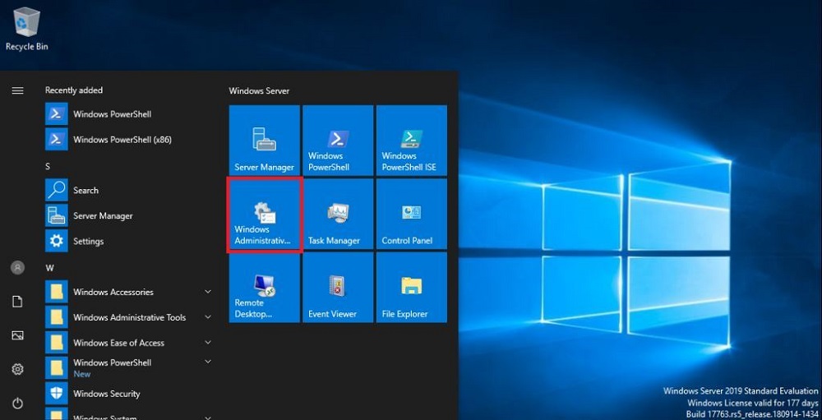Image resolution: width=822 pixels, height=420 pixels.
Task: Click the letter W section header
Action: tap(50, 268)
